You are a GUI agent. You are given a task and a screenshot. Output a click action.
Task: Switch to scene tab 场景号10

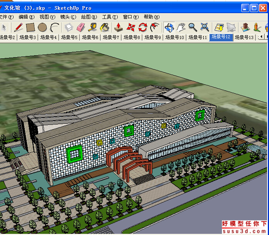click(175, 37)
